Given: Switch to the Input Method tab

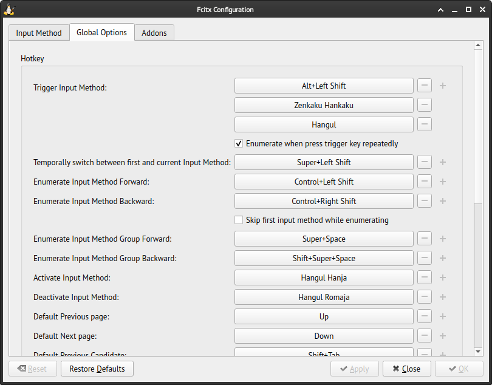Looking at the screenshot, I should [x=38, y=32].
